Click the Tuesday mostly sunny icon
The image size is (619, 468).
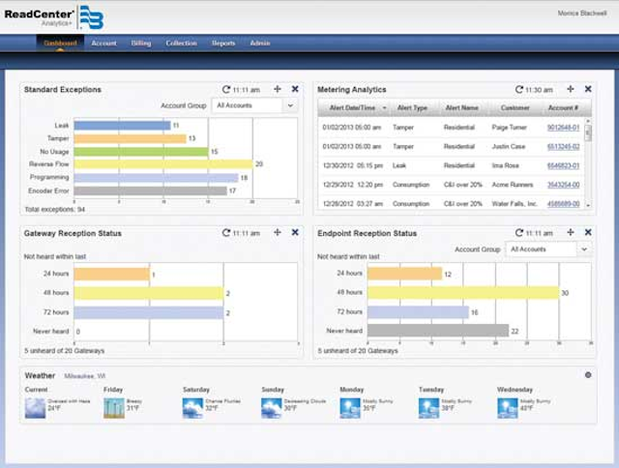click(428, 408)
